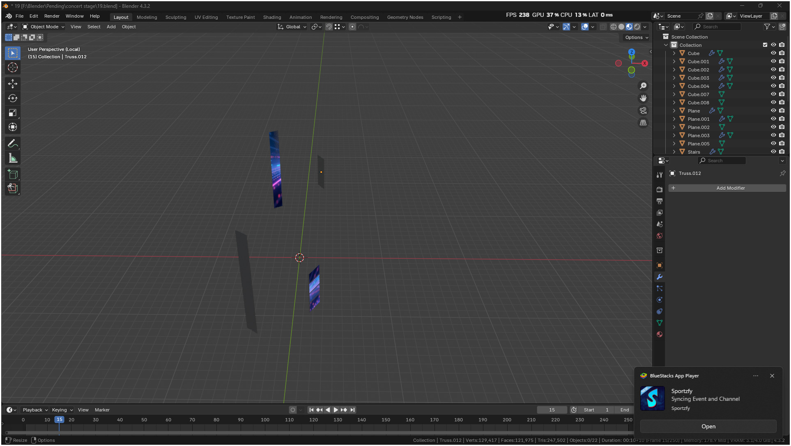This screenshot has height=446, width=791.
Task: Click frame 100 on the timeline
Action: (265, 420)
